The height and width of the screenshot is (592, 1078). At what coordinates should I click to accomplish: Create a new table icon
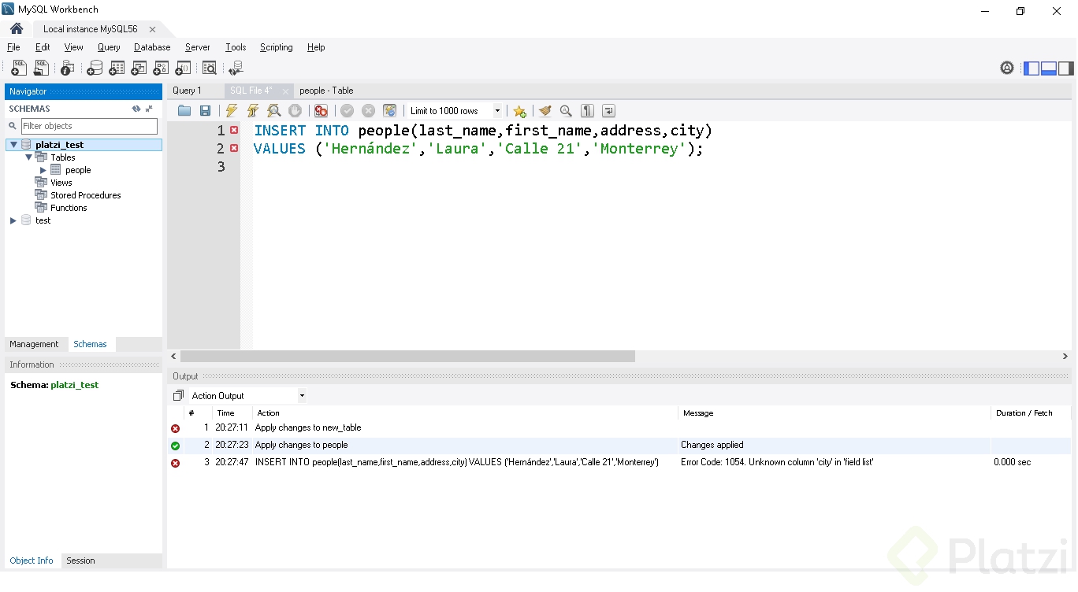pos(117,68)
